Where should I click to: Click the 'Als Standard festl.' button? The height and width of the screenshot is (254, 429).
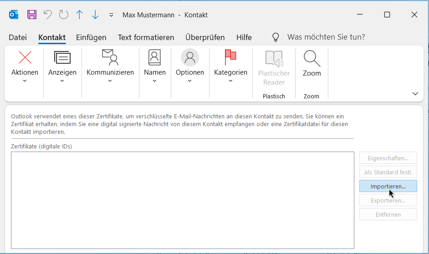click(388, 172)
